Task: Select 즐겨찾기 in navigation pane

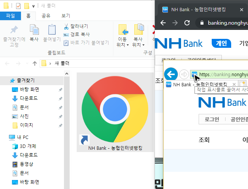Action: click(x=32, y=81)
